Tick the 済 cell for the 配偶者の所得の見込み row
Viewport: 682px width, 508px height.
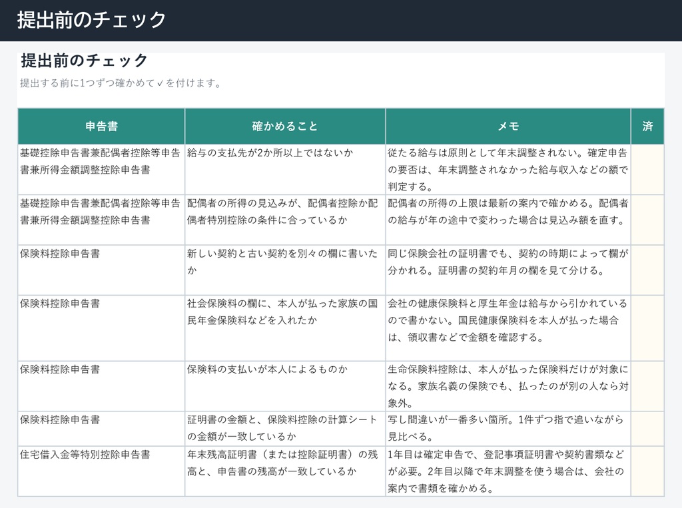pos(647,220)
